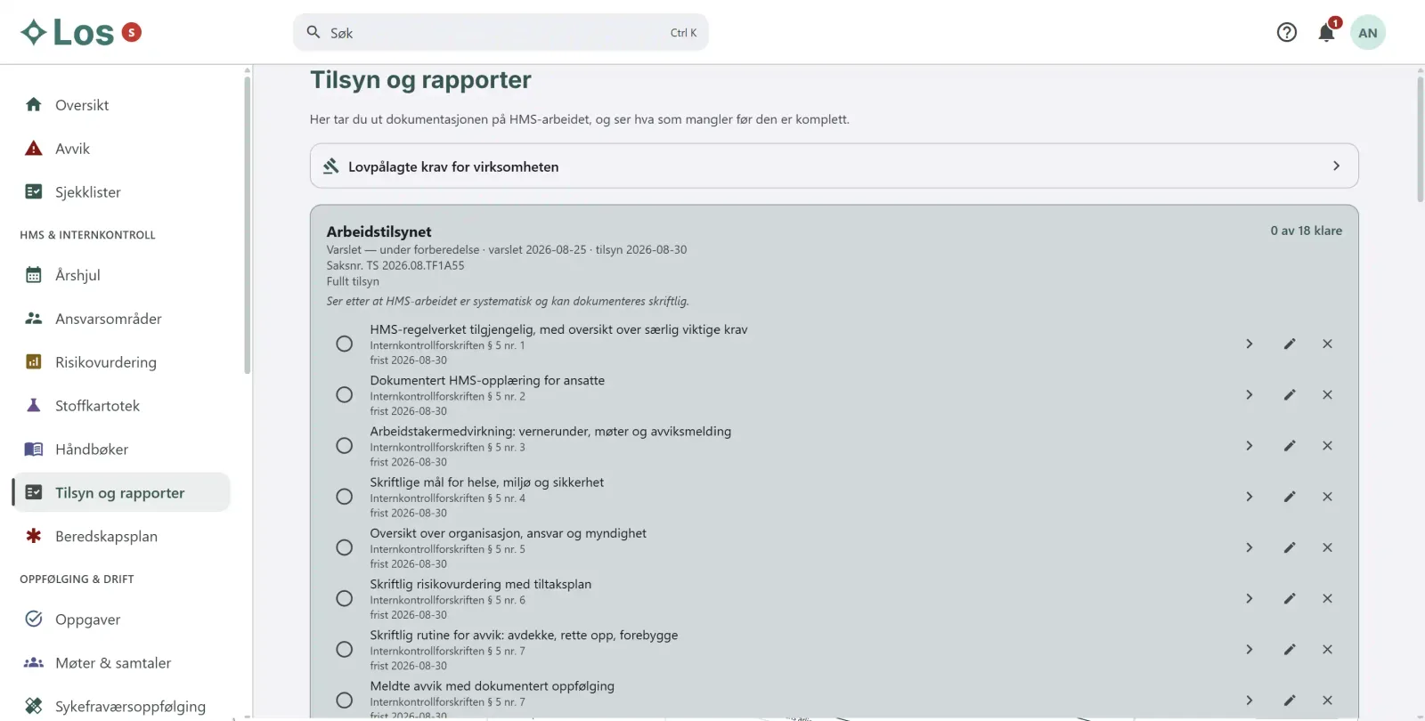Open Årshjul from the sidebar
The image size is (1425, 721).
(121, 275)
